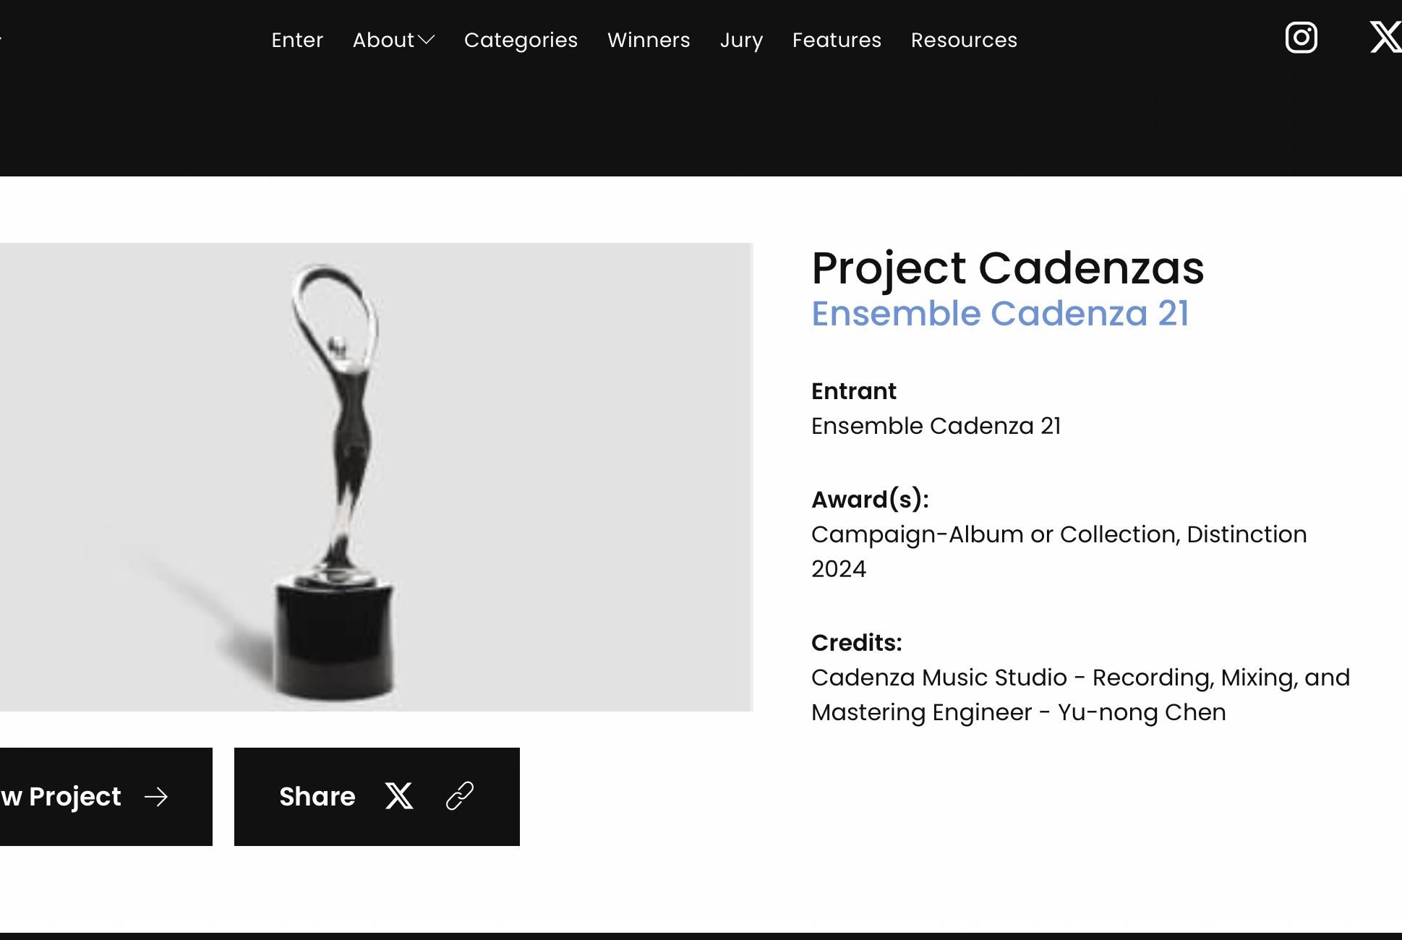The image size is (1402, 940).
Task: Click the trophy statuette image
Action: click(x=337, y=477)
